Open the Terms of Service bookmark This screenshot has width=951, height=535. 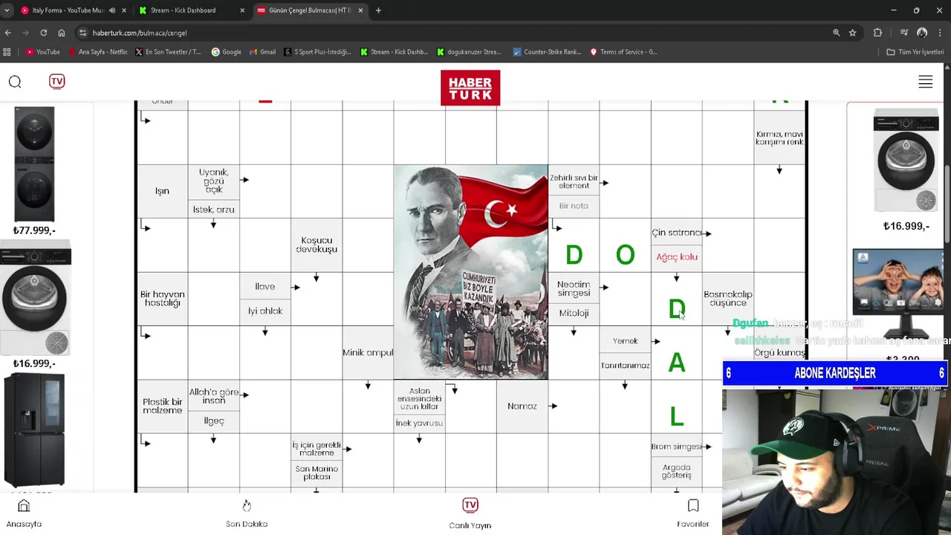pos(623,52)
